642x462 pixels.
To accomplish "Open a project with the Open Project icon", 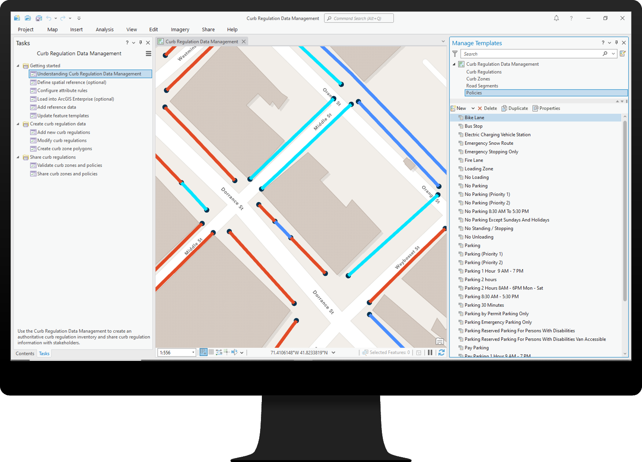I will tap(27, 18).
